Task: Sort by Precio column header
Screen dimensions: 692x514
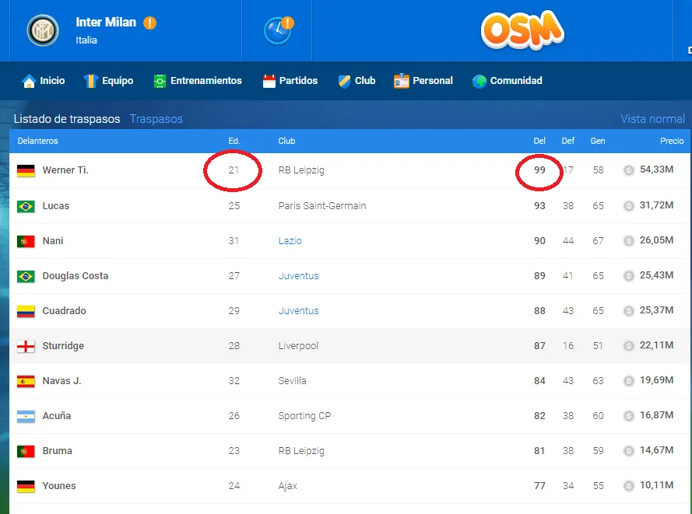Action: point(672,141)
